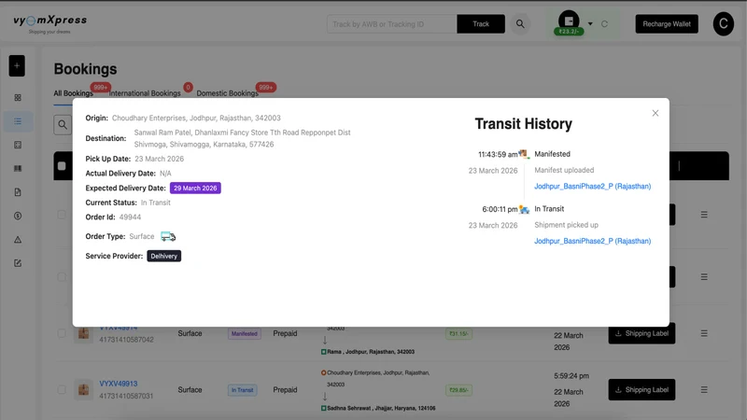
Task: Switch to International Bookings tab
Action: [x=145, y=93]
